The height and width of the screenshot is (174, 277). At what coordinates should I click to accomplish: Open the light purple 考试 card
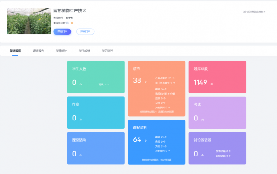pyautogui.click(x=217, y=113)
